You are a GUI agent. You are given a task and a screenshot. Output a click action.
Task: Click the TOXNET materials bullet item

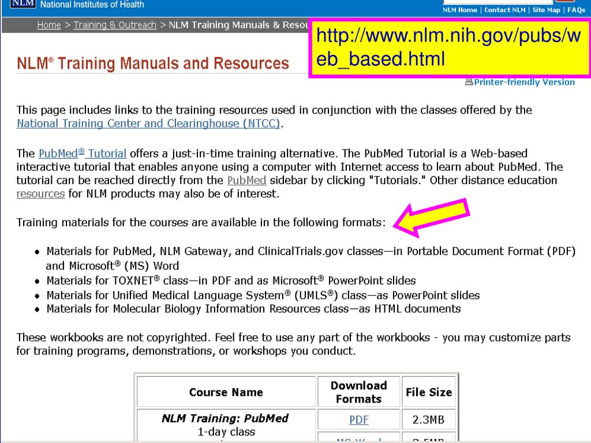(231, 281)
